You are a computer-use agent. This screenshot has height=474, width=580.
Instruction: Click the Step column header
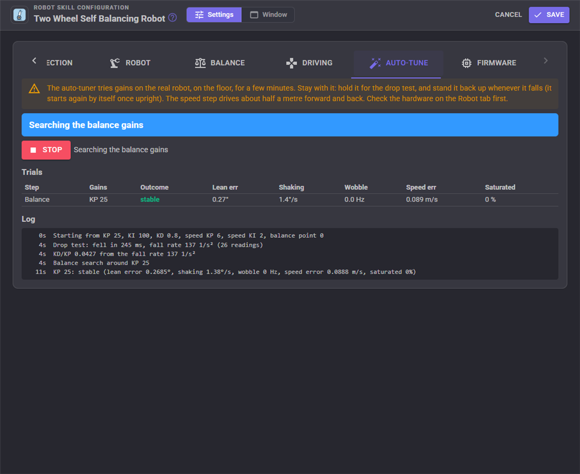click(32, 187)
